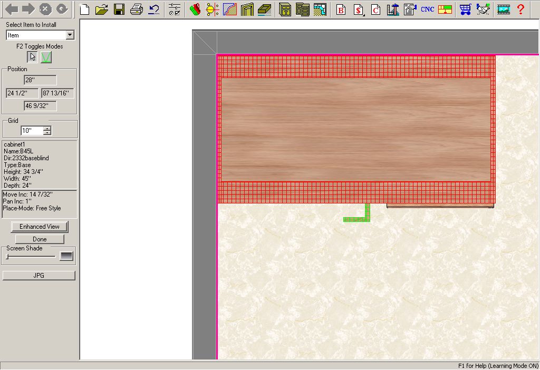Click the 'Place-Mode: Free Style' text
Image resolution: width=540 pixels, height=370 pixels.
tap(32, 208)
